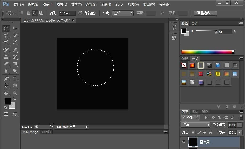The image size is (245, 149).
Task: Open the 图层(L) menu
Action: pyautogui.click(x=62, y=5)
